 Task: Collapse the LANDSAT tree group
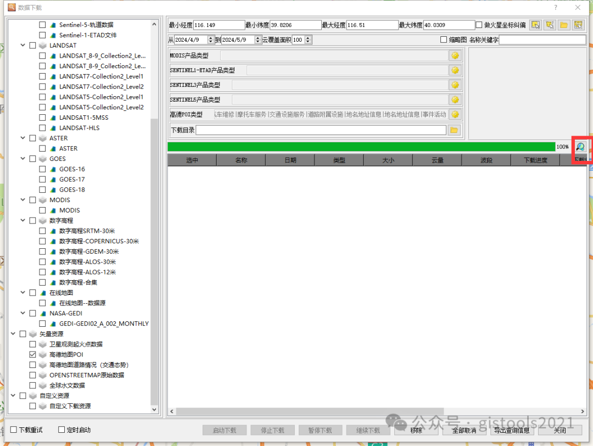point(23,46)
